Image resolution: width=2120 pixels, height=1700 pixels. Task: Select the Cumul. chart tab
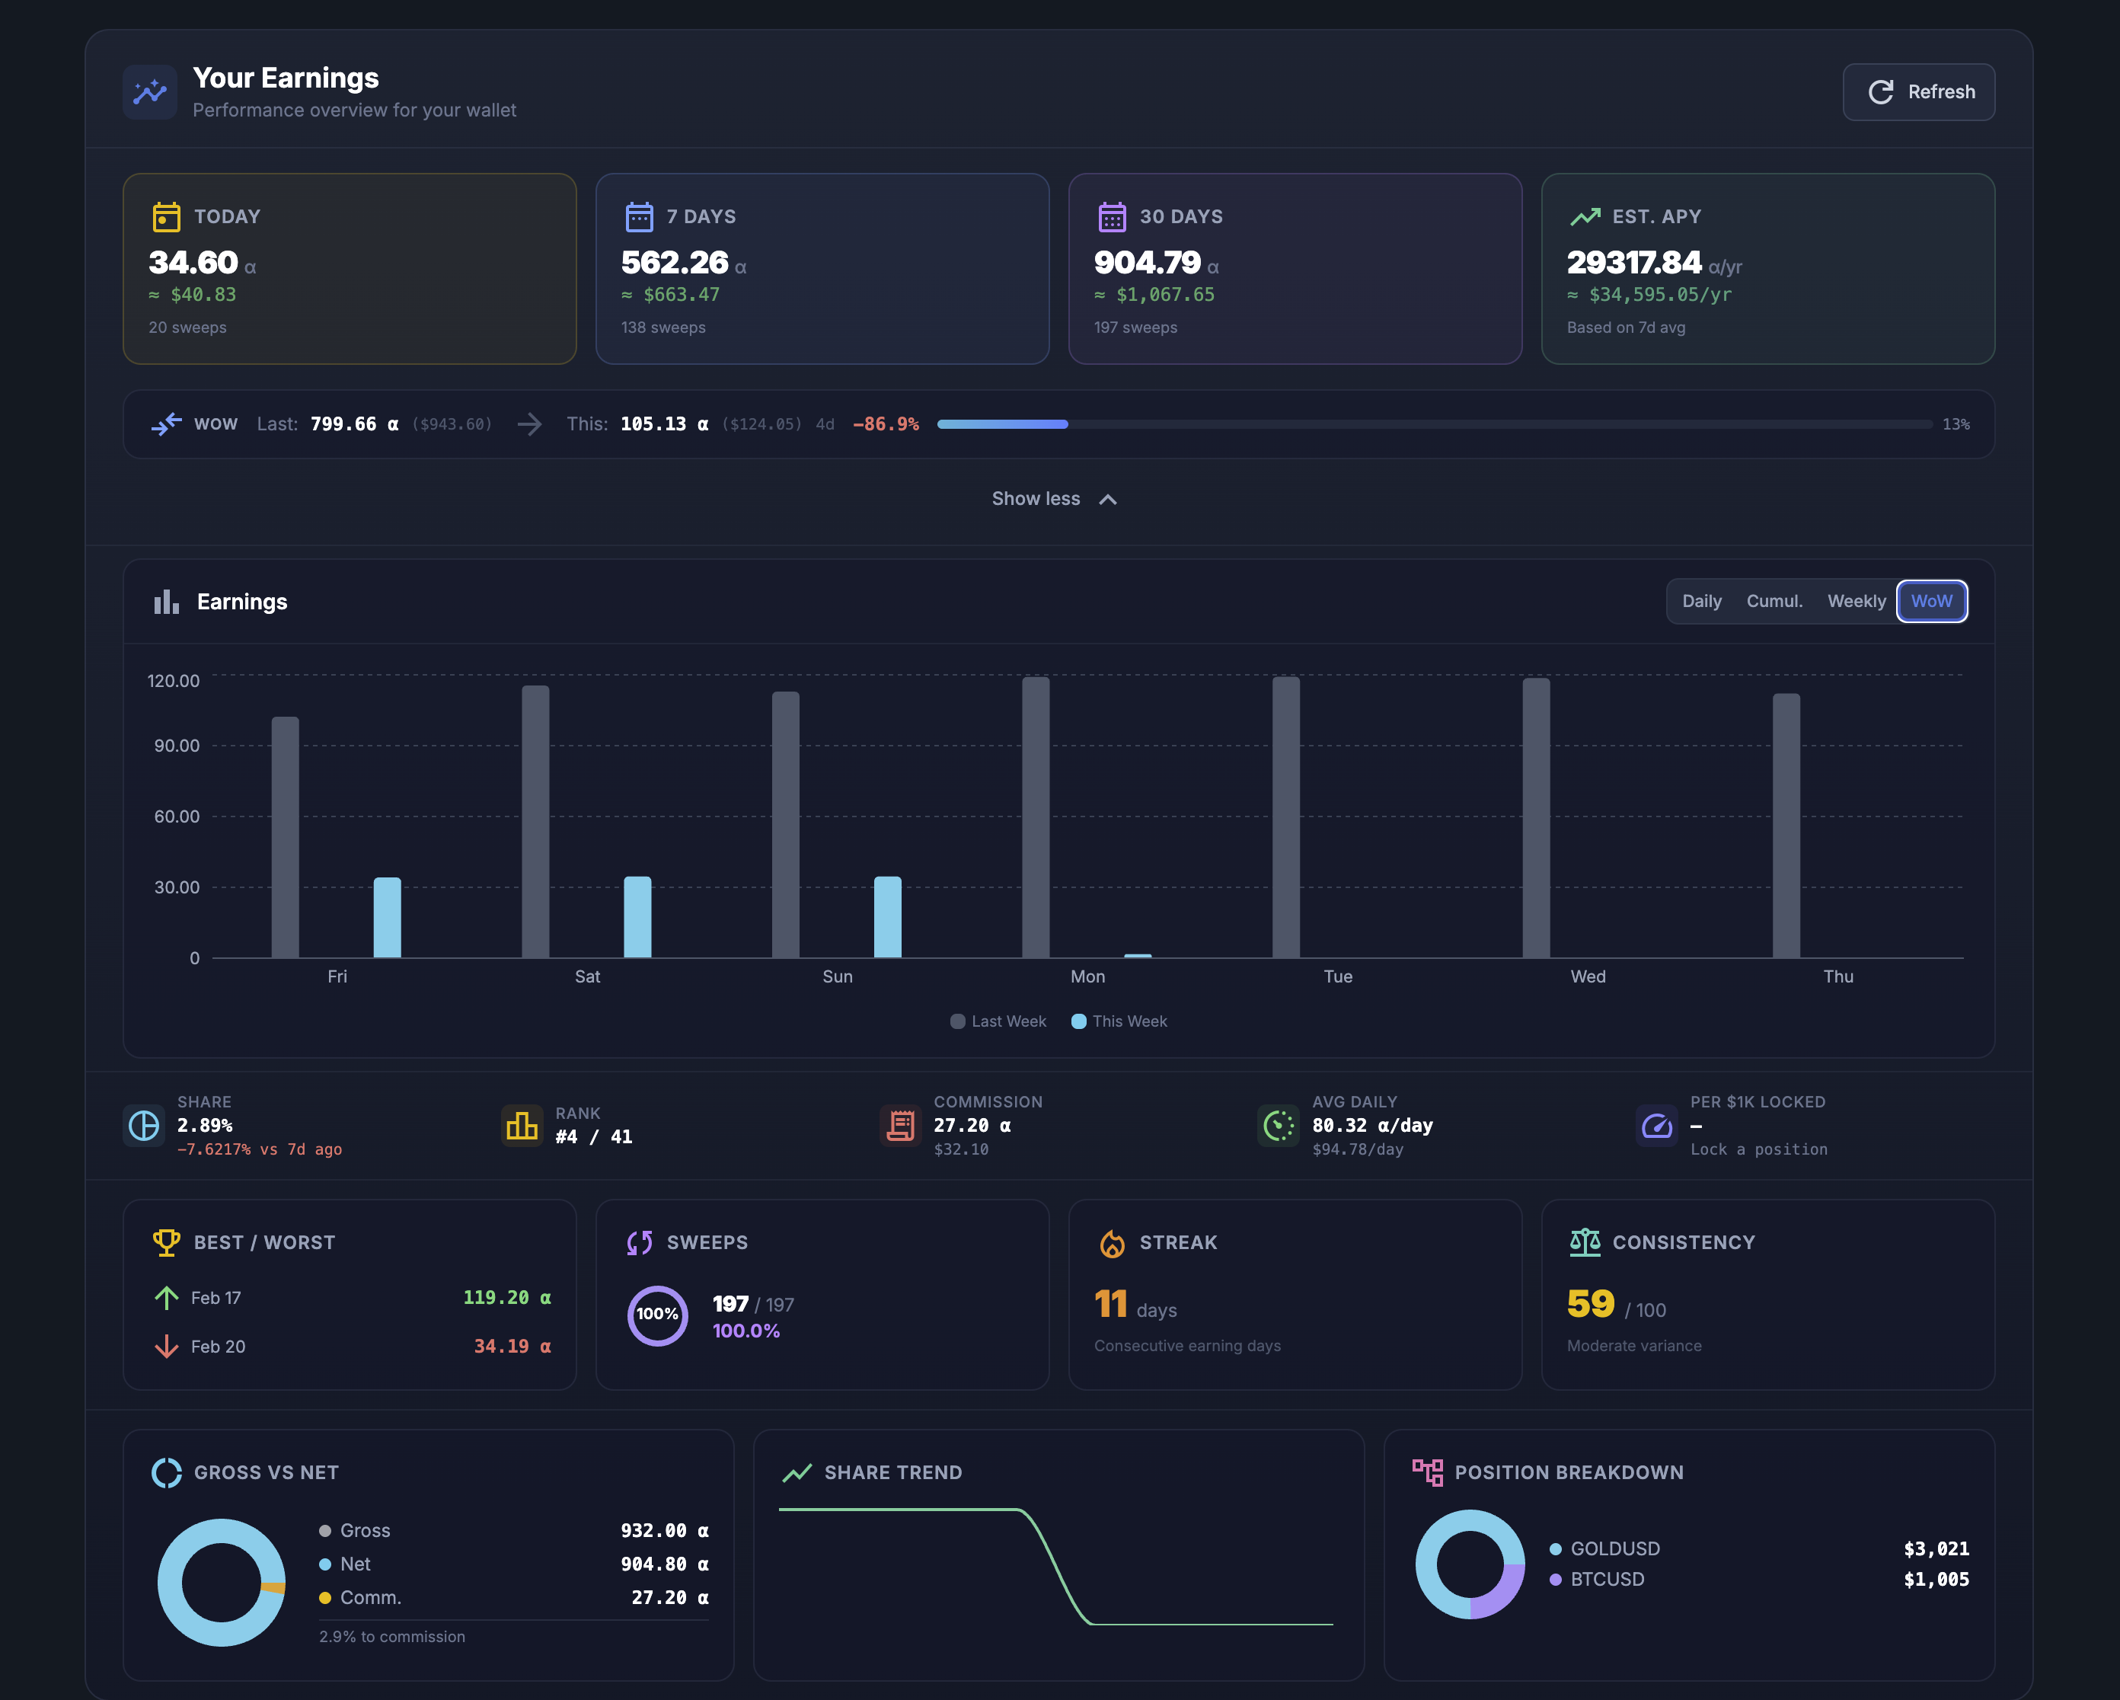tap(1774, 601)
